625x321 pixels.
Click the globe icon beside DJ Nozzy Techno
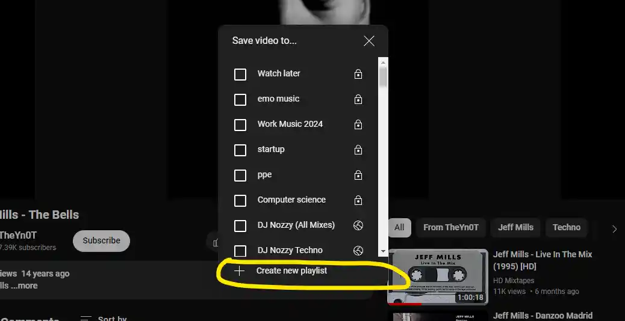point(358,251)
